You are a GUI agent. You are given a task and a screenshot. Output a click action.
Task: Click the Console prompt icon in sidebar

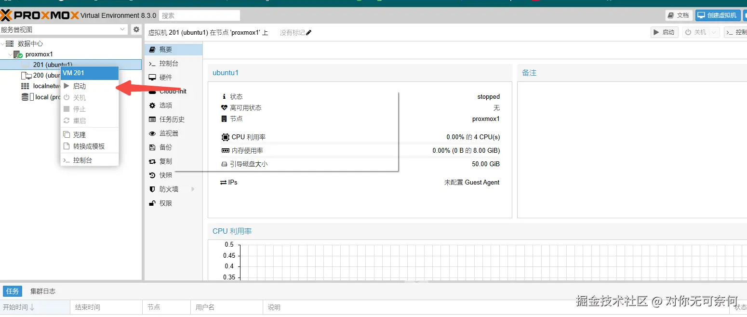click(x=152, y=64)
